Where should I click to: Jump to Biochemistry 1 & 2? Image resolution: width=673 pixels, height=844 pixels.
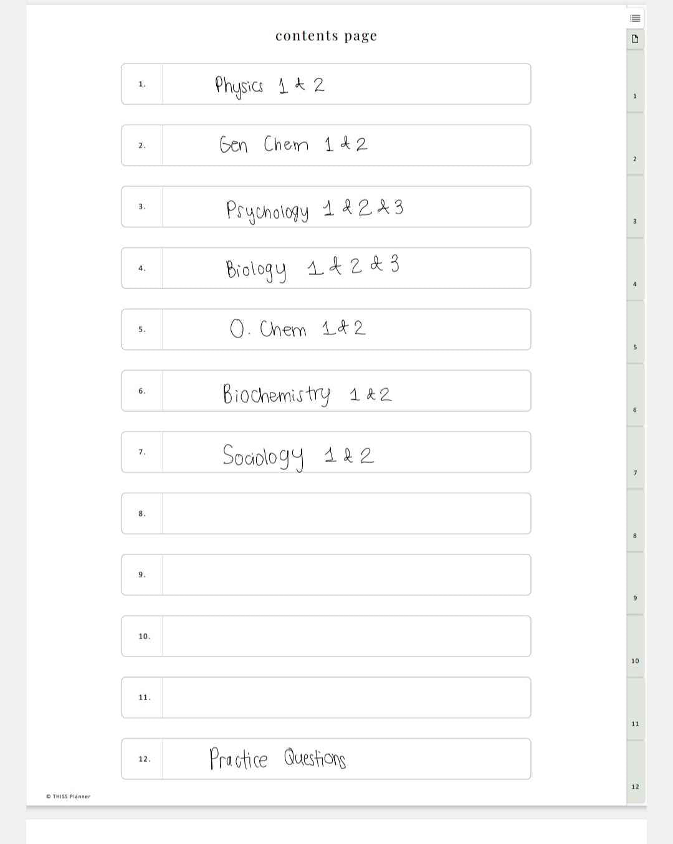346,391
